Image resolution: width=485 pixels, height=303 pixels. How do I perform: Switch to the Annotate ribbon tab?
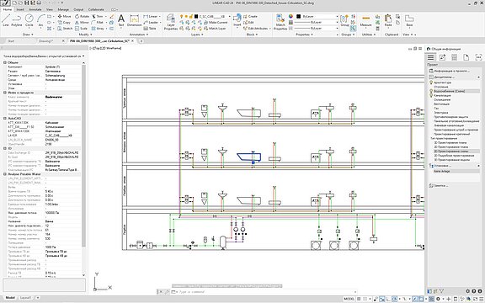click(x=35, y=9)
